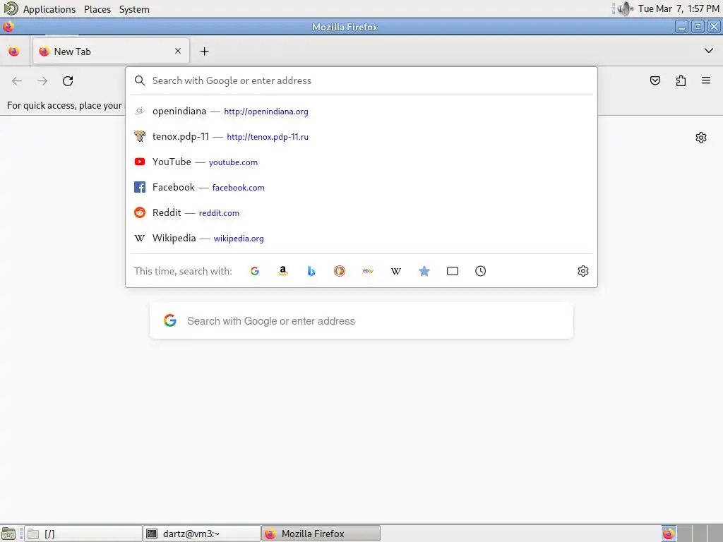Open the Pocket save icon
This screenshot has height=542, width=723.
(655, 80)
